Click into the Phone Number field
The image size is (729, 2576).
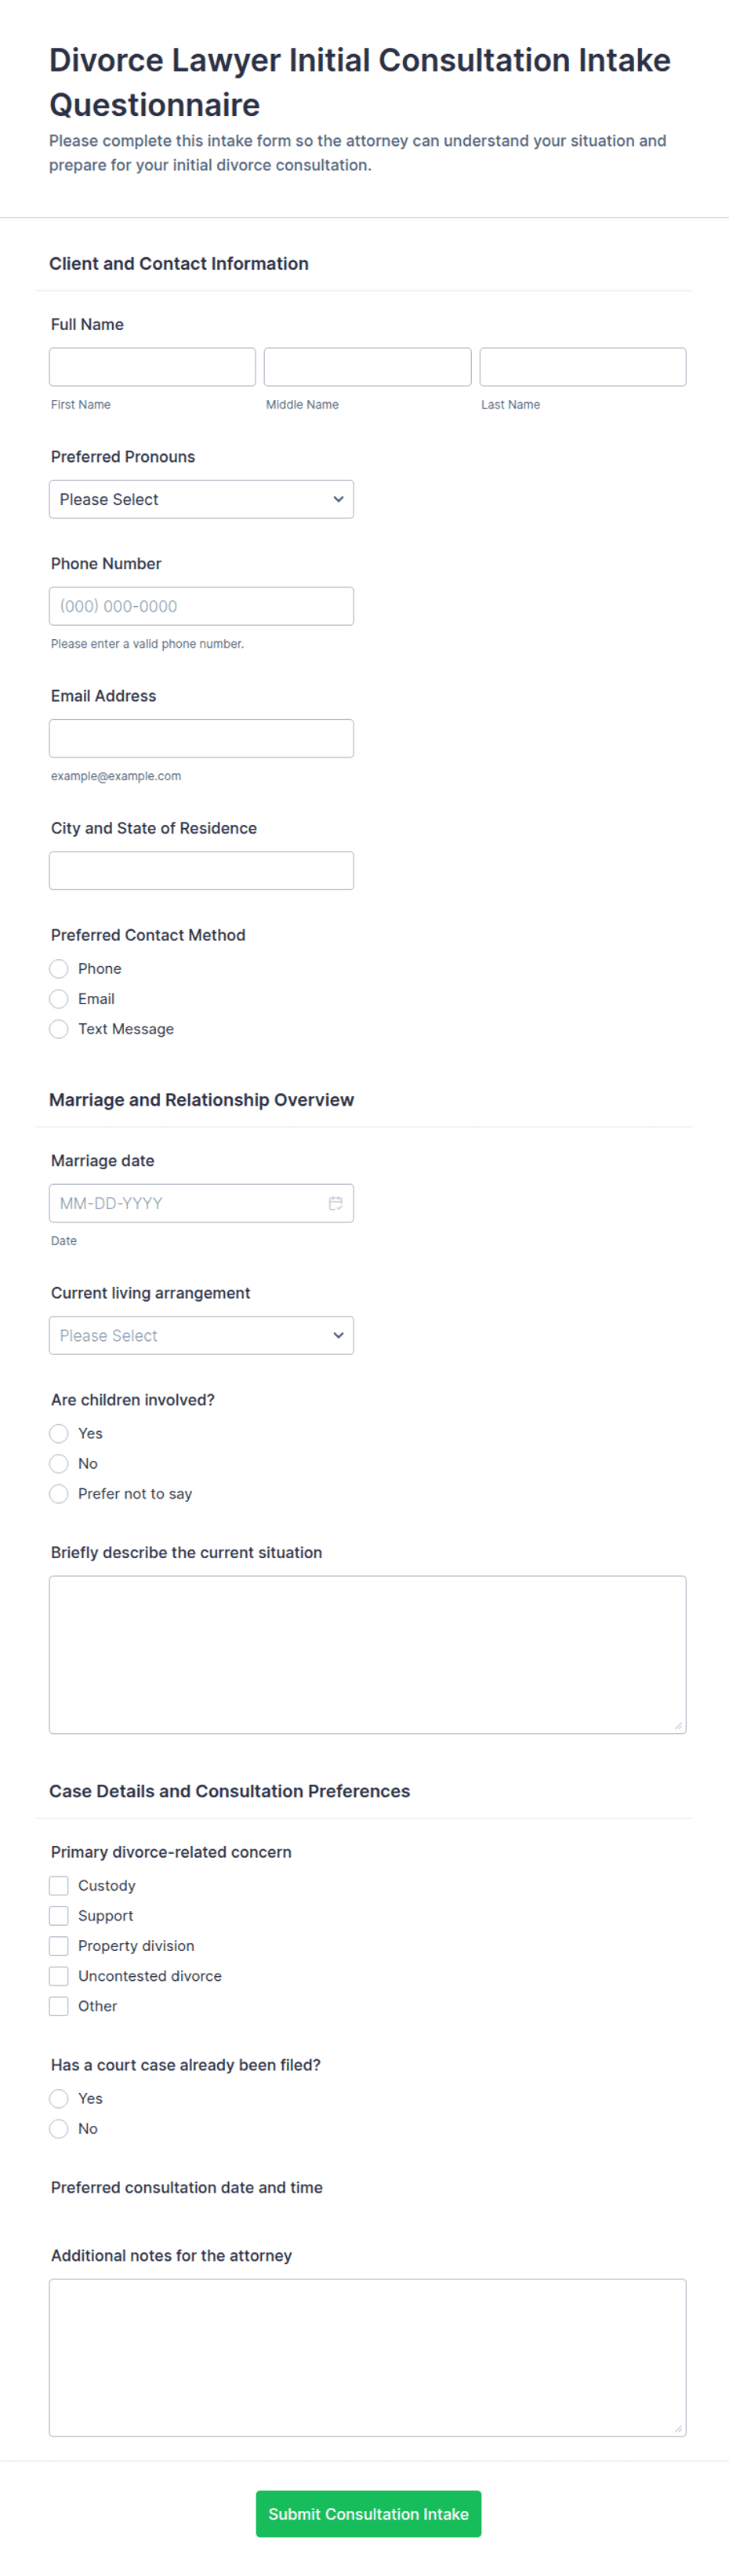point(201,606)
